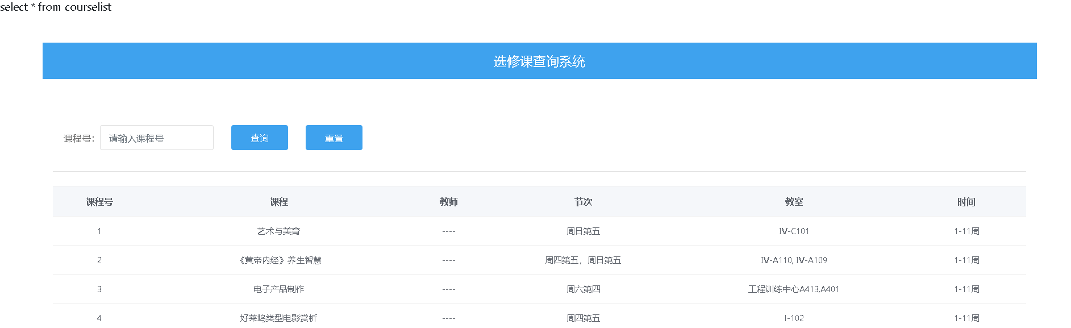This screenshot has width=1071, height=328.
Task: Click the 重置 button
Action: tap(334, 138)
